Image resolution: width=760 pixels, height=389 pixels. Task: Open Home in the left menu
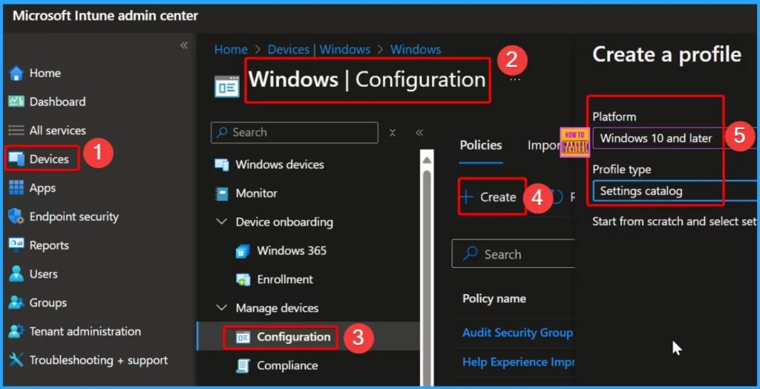(x=45, y=73)
